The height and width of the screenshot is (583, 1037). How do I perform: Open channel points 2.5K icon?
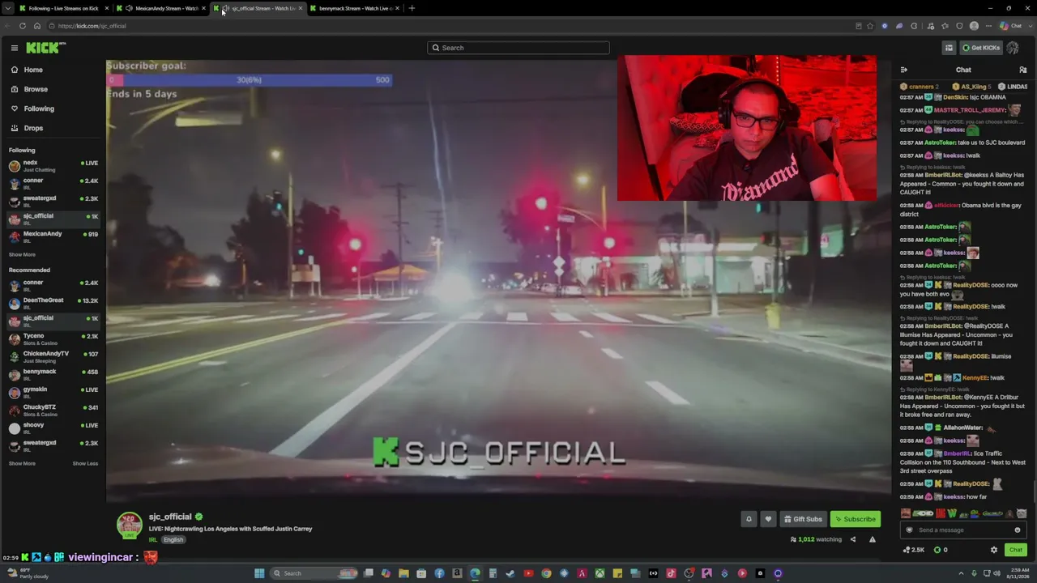(x=914, y=550)
